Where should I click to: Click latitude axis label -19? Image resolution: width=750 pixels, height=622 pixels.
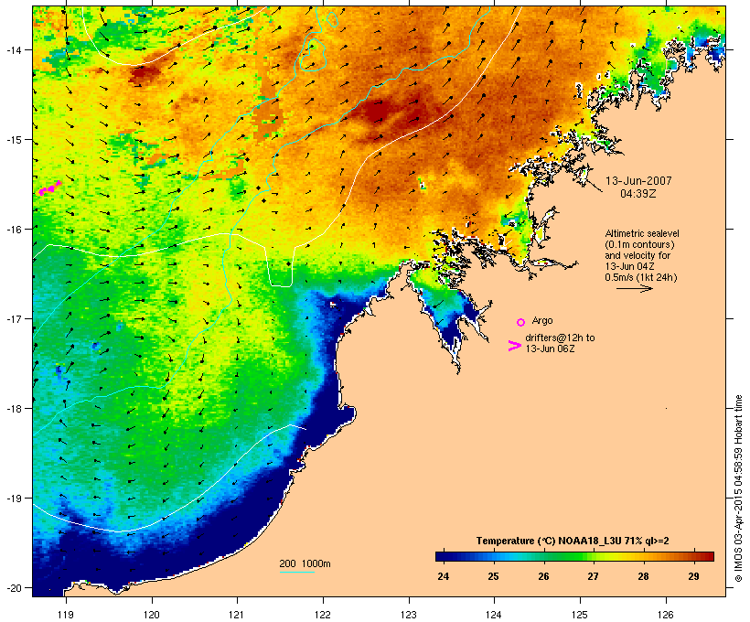pyautogui.click(x=13, y=499)
